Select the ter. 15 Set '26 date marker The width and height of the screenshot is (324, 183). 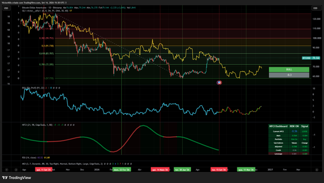219,170
